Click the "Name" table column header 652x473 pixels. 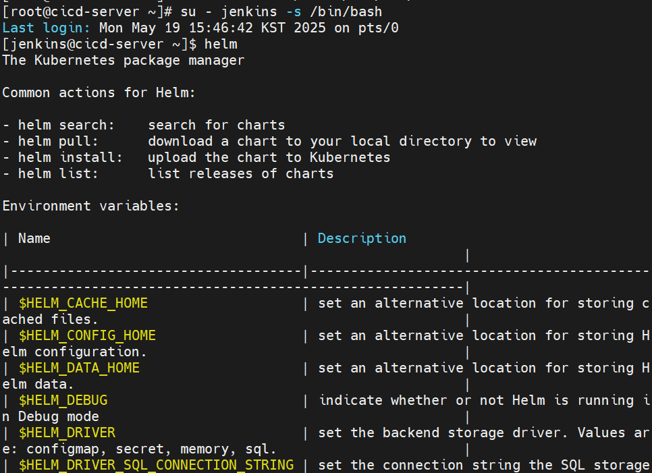[34, 239]
